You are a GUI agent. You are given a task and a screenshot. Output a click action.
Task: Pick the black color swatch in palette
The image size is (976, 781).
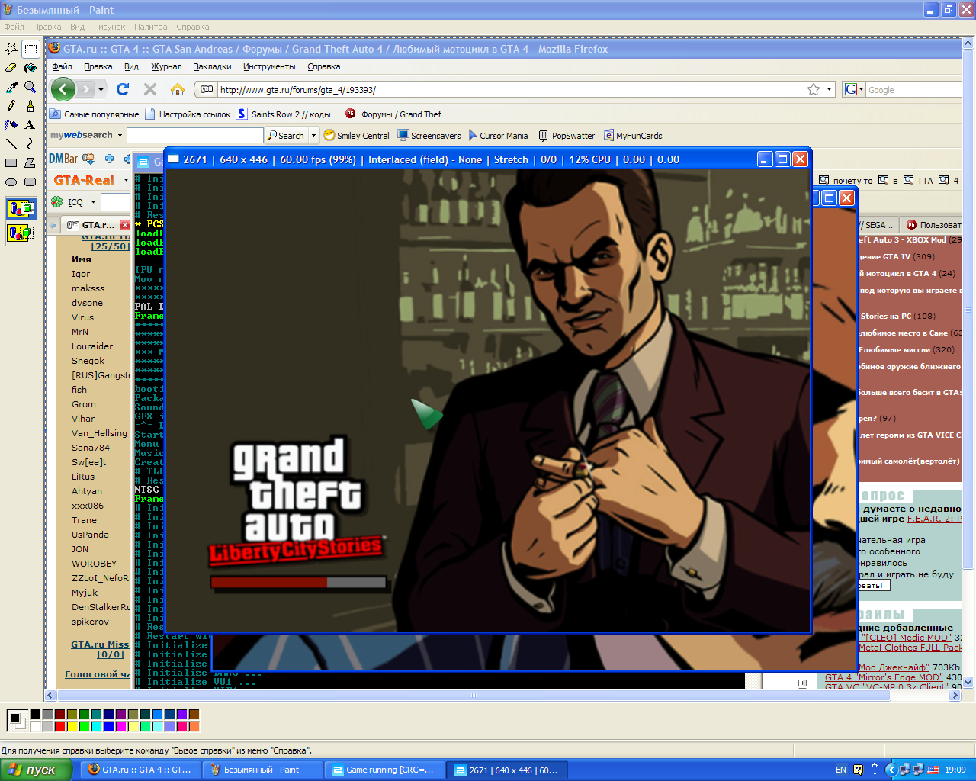pos(37,715)
